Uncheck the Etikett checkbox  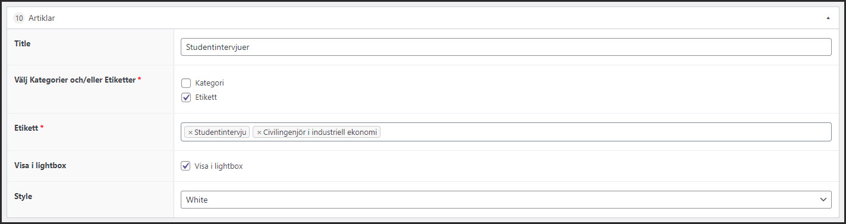pos(186,97)
